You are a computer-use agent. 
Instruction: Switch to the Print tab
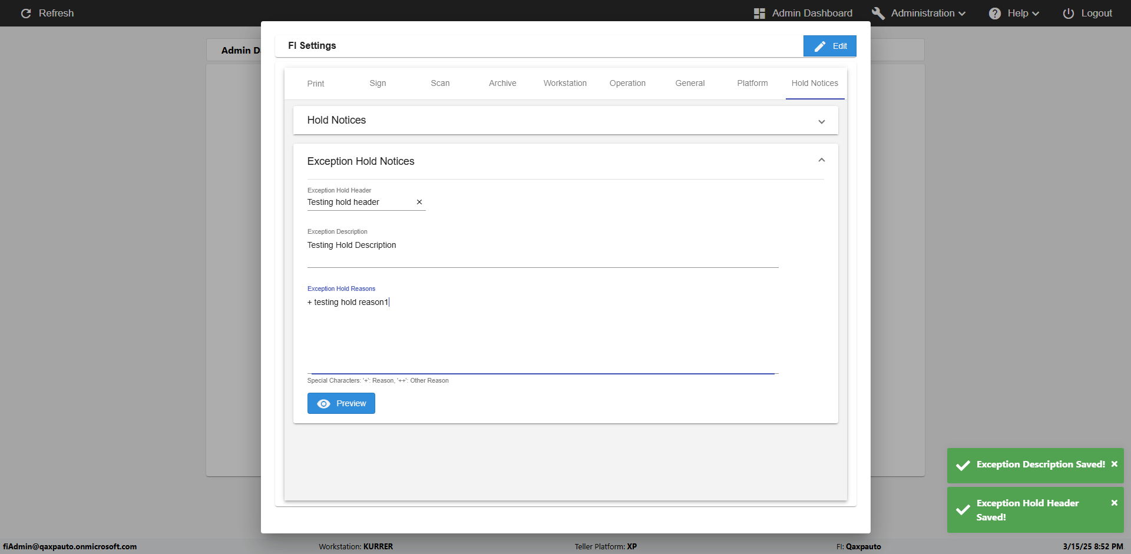(x=316, y=84)
